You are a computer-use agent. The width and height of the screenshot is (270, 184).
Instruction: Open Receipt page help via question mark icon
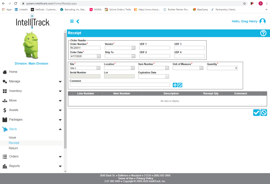click(x=263, y=33)
